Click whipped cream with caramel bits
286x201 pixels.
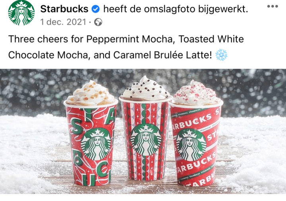point(91,93)
